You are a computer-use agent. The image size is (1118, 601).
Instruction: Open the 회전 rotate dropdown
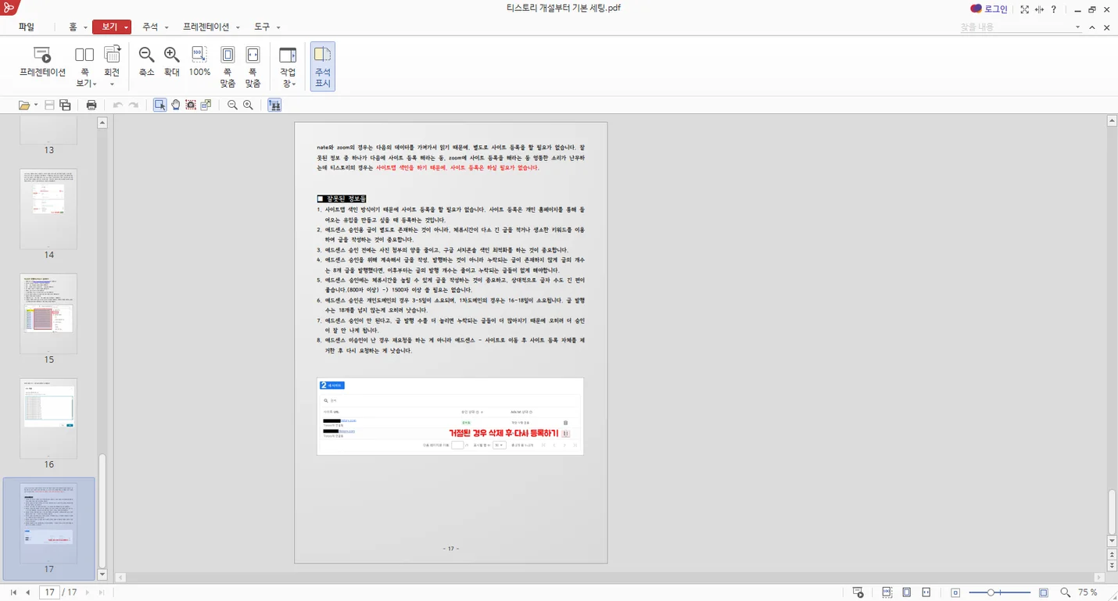point(112,66)
